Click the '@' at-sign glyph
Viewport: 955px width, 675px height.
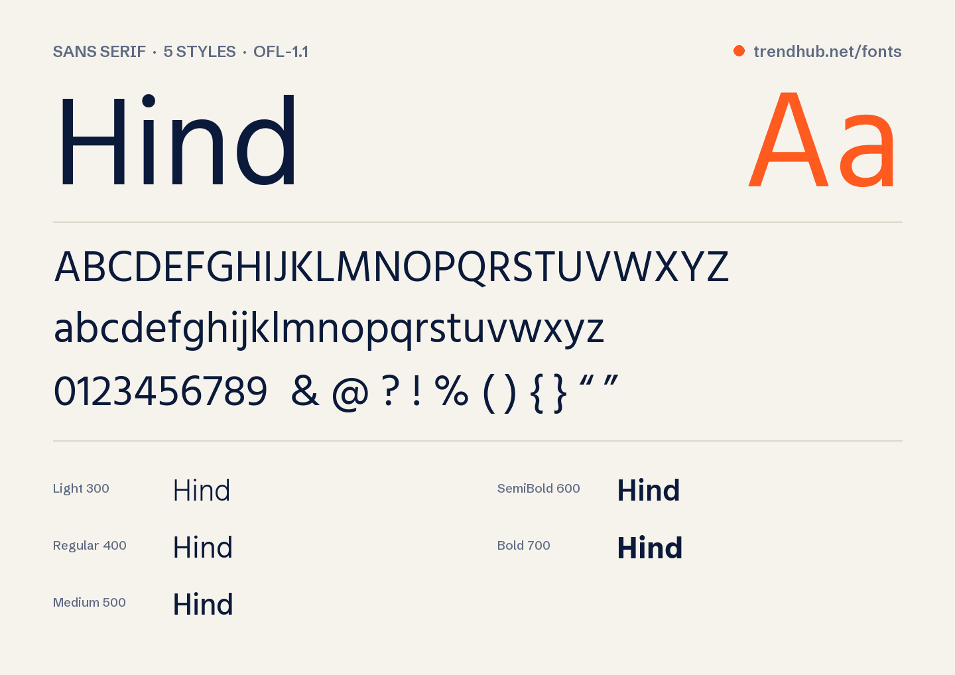[x=350, y=394]
